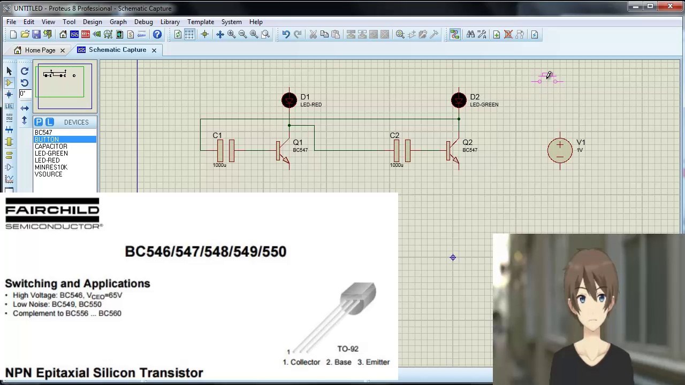
Task: Click the false origin crosshair icon
Action: [204, 35]
